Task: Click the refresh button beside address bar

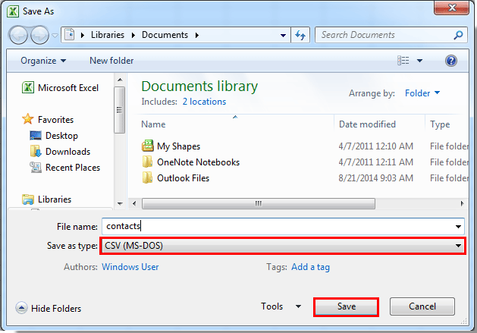Action: tap(300, 35)
